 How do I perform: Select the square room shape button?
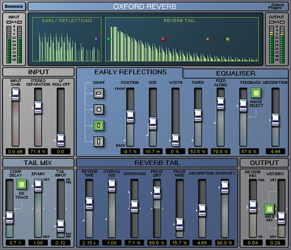[x=98, y=109]
